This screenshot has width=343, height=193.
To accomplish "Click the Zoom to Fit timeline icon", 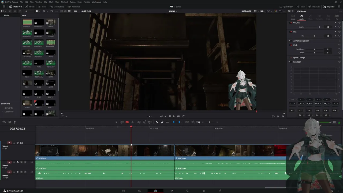I will tap(187, 122).
